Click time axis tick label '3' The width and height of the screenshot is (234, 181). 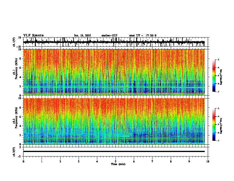click(79, 161)
